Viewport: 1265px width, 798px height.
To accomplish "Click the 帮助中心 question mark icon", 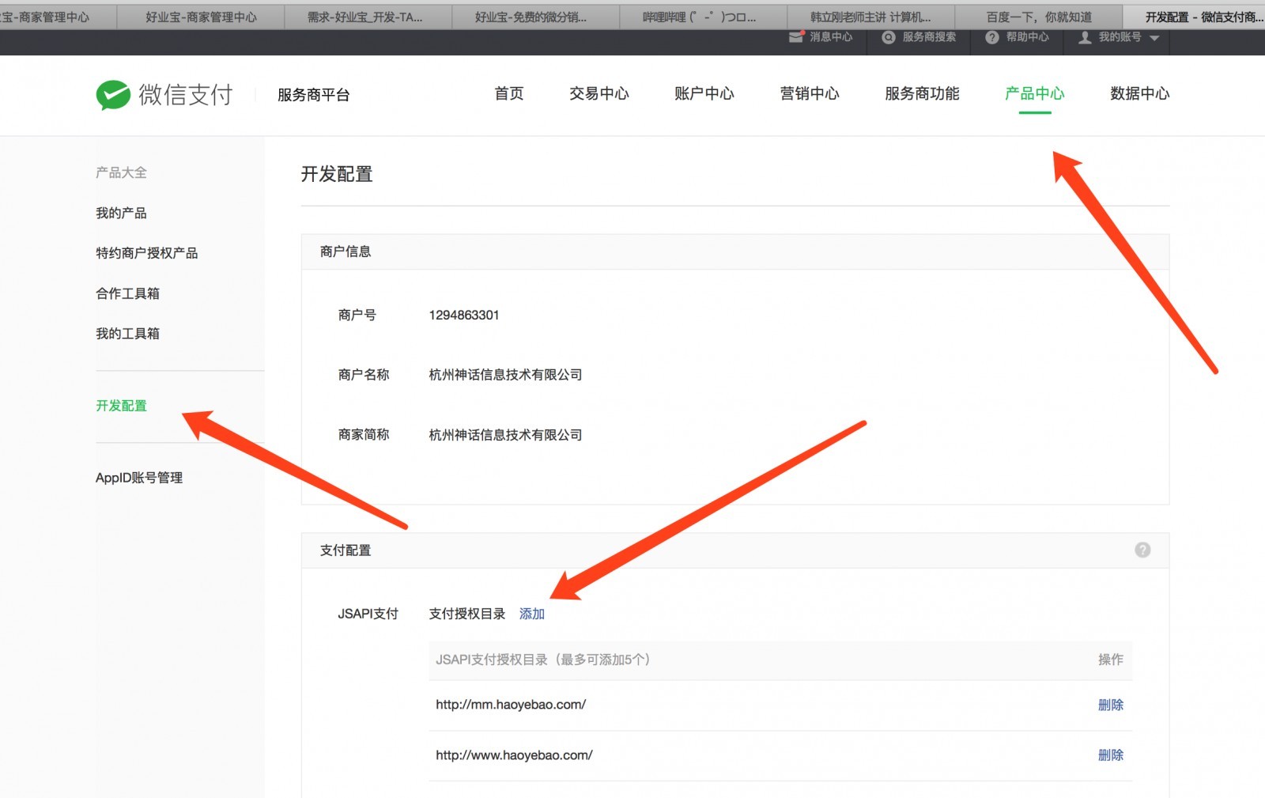I will [992, 37].
